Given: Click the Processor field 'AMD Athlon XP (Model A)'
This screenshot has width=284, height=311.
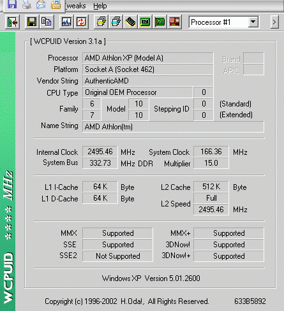Looking at the screenshot, I should pos(147,58).
